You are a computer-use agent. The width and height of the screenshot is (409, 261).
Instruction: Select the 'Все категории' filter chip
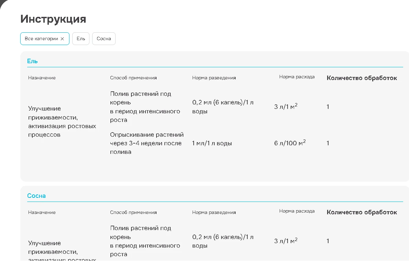[41, 39]
